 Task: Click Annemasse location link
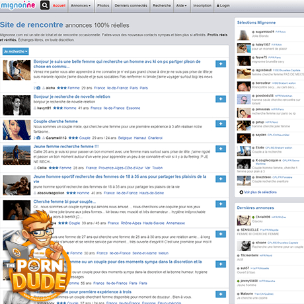[176, 223]
